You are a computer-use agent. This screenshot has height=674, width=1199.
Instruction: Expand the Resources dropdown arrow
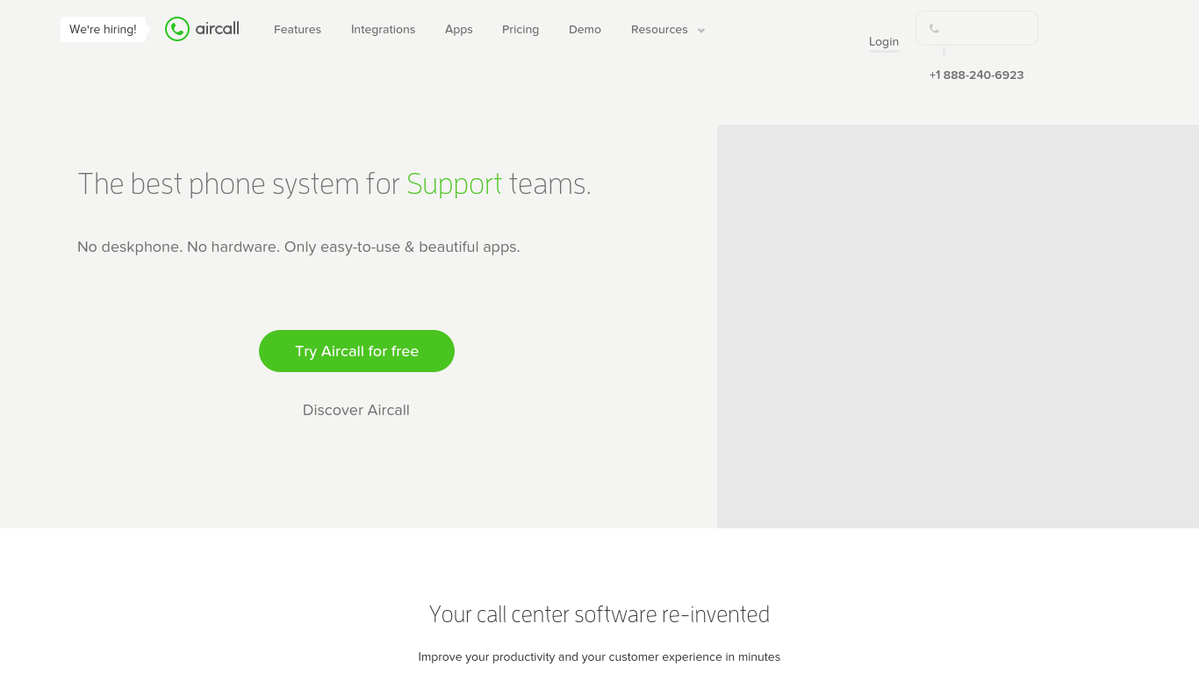click(701, 31)
